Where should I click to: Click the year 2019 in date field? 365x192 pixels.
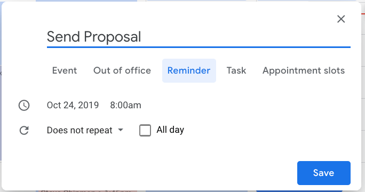click(89, 105)
